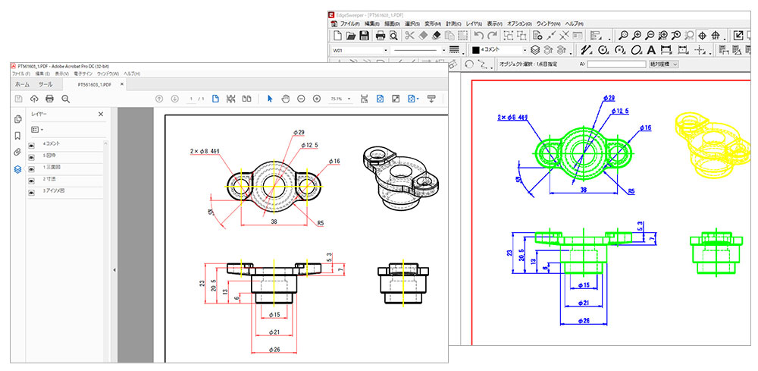Image resolution: width=758 pixels, height=371 pixels.
Task: Activate the hand pan tool in Acrobat
Action: (x=285, y=99)
